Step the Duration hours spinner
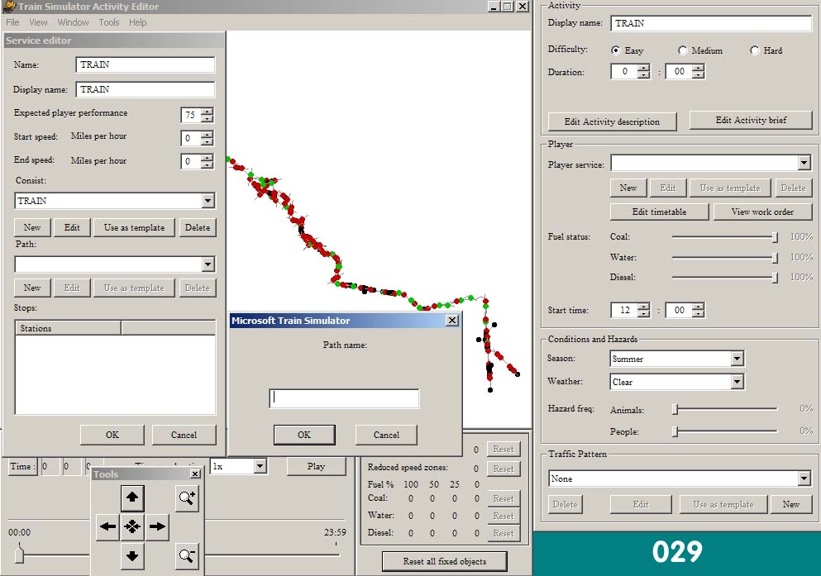This screenshot has width=821, height=576. coord(644,72)
